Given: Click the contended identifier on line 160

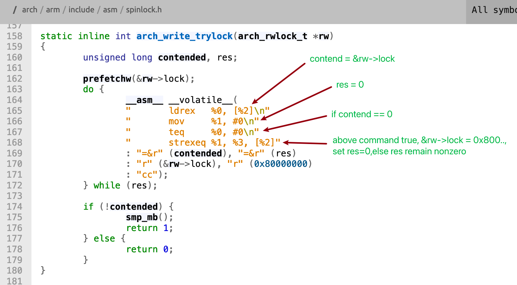Looking at the screenshot, I should pos(182,57).
